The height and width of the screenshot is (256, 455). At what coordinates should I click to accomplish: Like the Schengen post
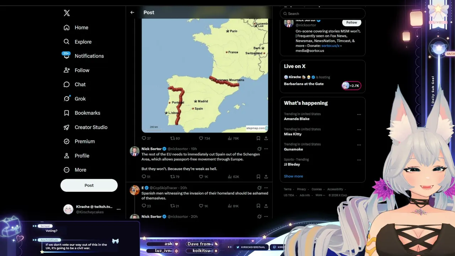coord(203,177)
